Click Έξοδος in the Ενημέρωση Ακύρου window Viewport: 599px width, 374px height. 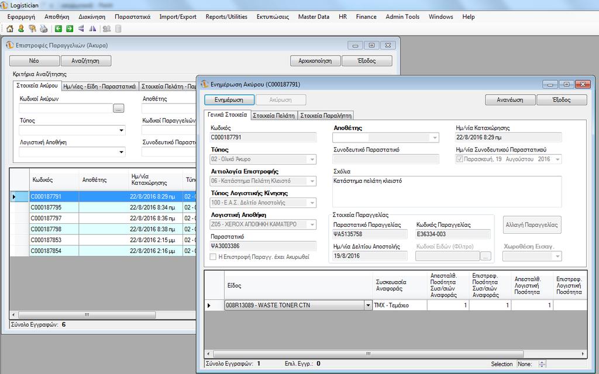pyautogui.click(x=562, y=99)
